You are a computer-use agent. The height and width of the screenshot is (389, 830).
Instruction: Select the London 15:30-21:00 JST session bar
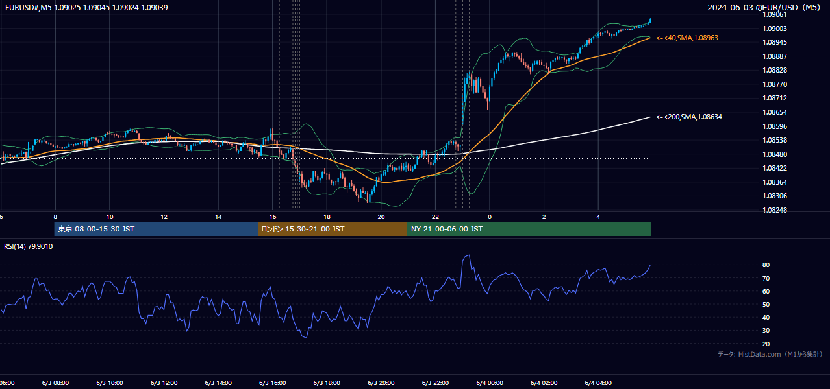tap(333, 229)
